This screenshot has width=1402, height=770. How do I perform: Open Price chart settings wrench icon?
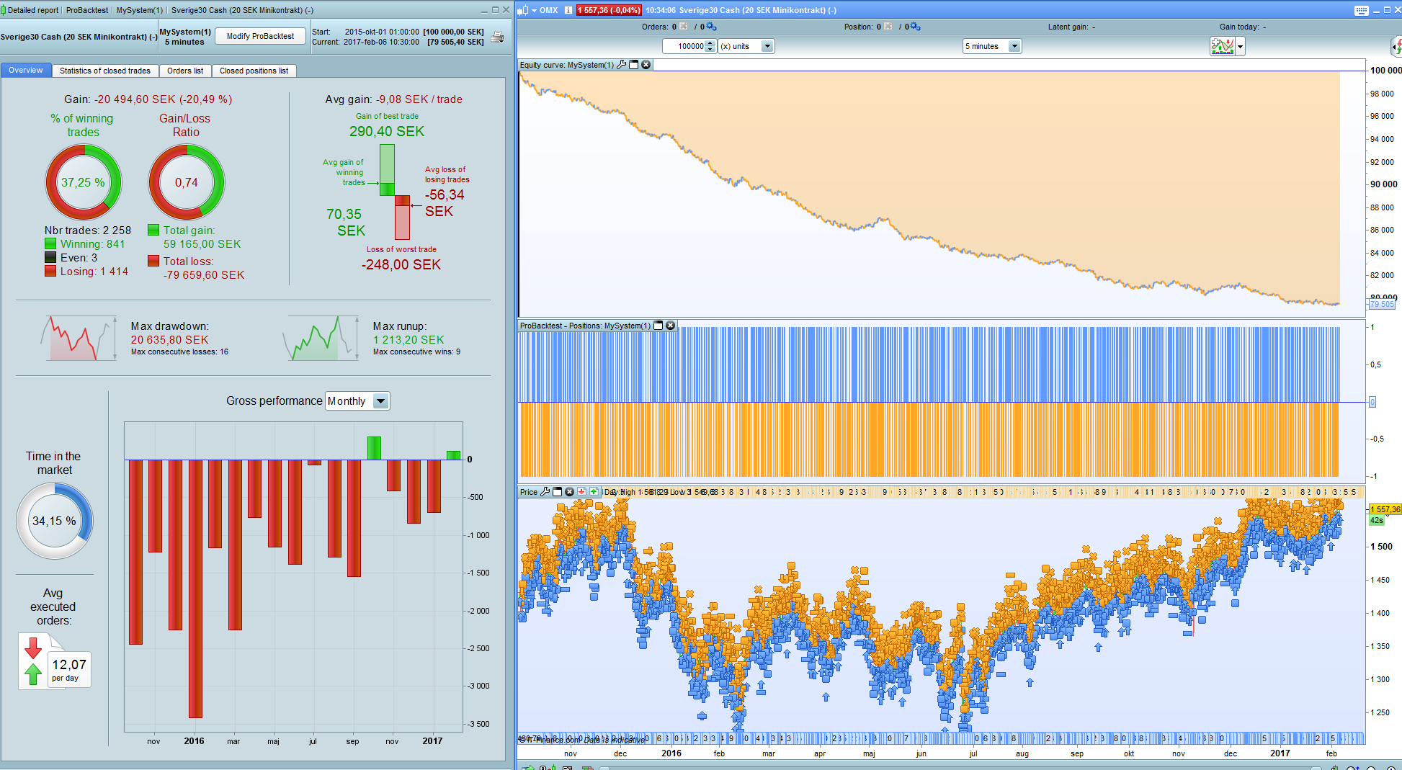(x=545, y=492)
